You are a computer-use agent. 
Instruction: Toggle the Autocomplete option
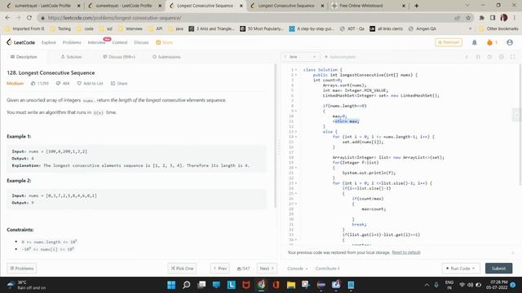[x=340, y=57]
